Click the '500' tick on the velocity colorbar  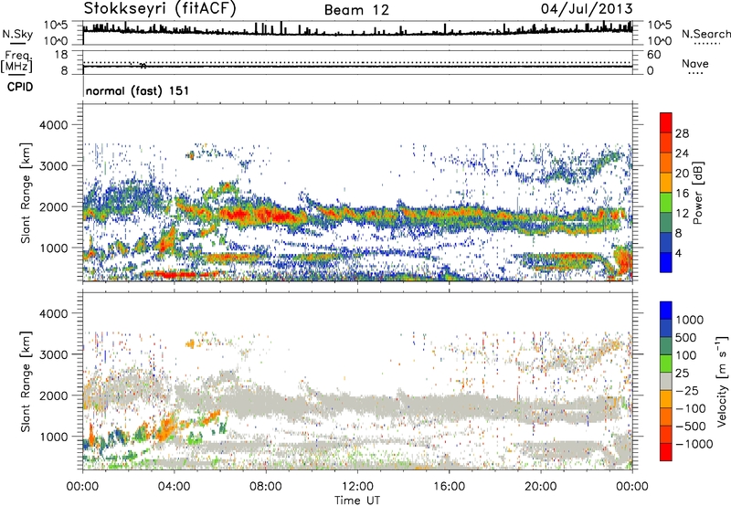[686, 337]
